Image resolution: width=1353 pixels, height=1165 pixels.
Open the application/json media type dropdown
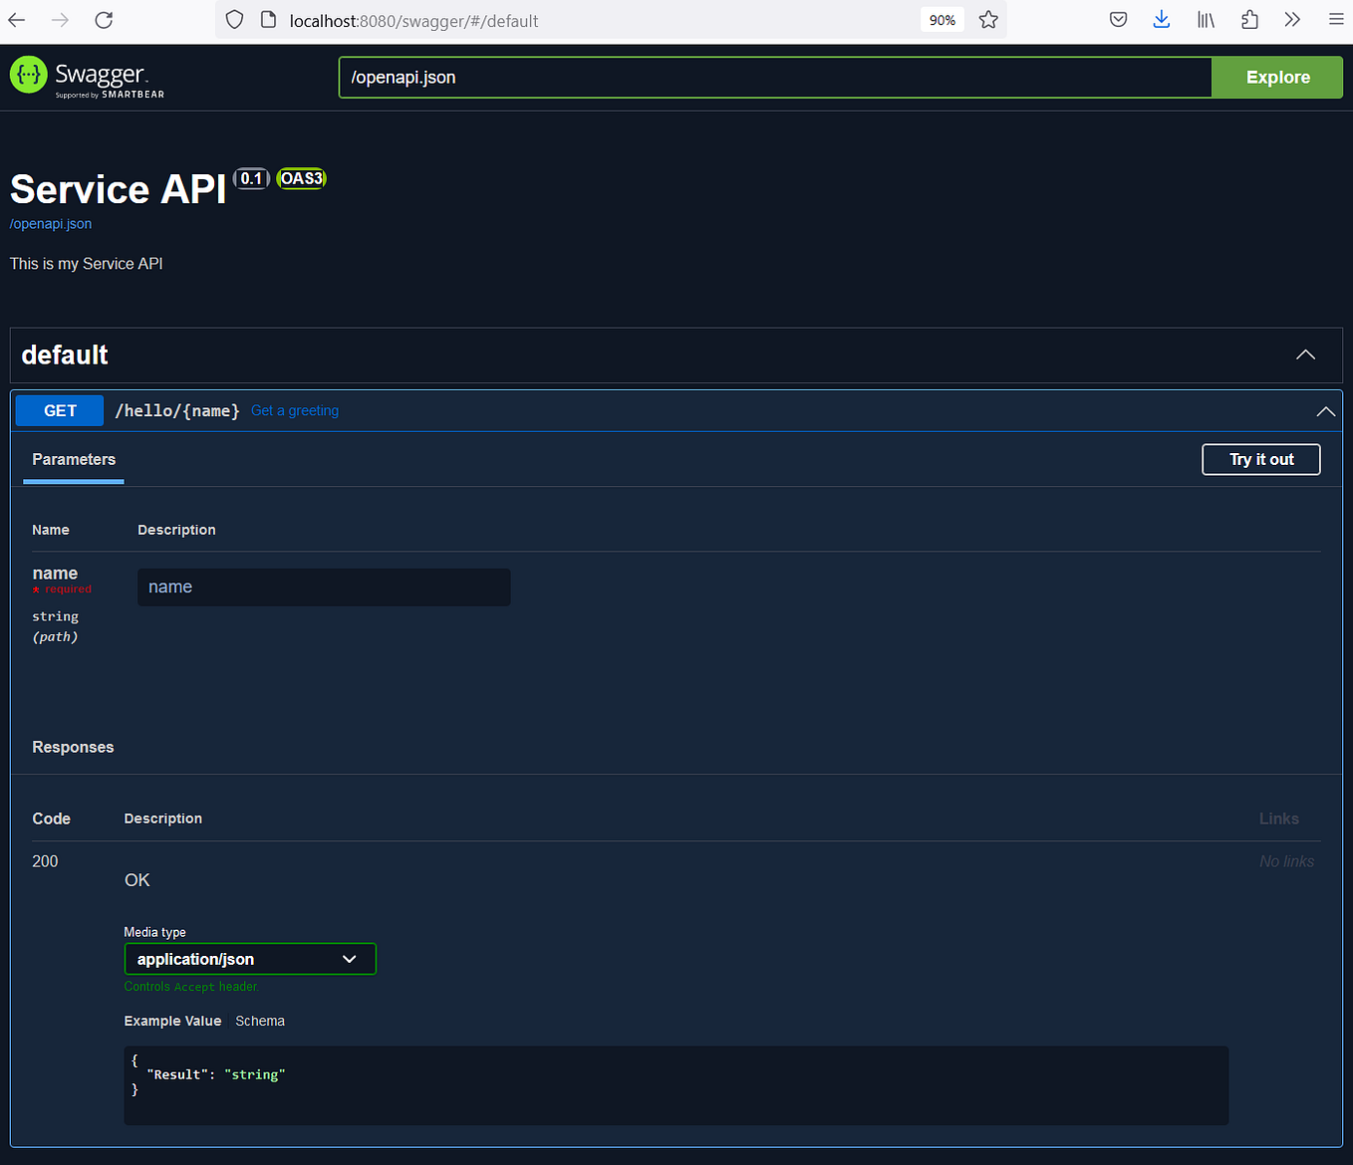click(249, 958)
